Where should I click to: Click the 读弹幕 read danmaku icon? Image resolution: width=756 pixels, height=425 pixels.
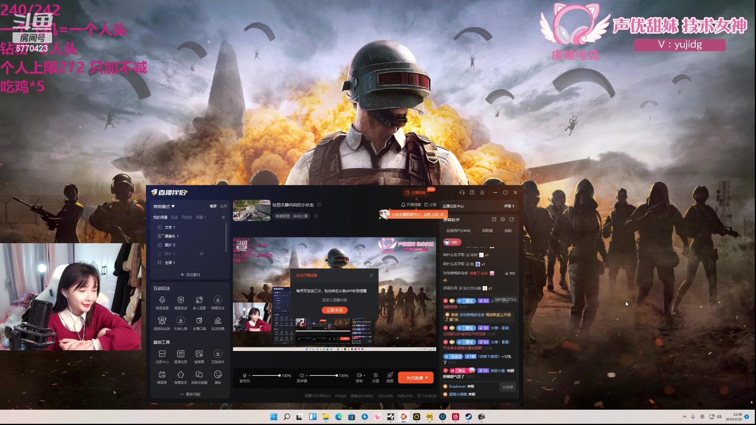[x=199, y=354]
